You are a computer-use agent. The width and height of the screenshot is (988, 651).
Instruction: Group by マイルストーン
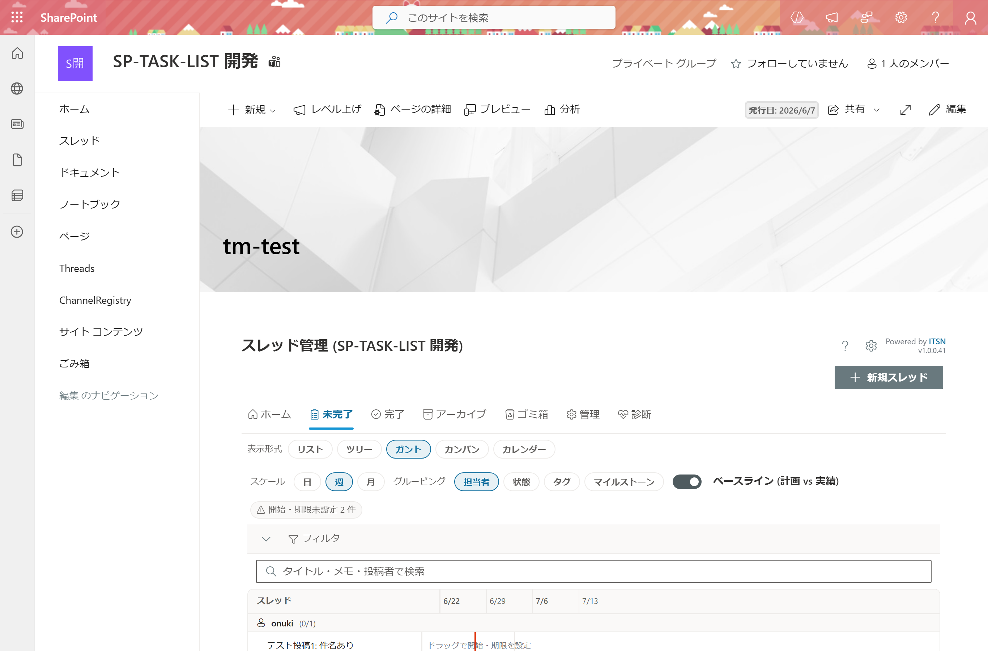point(624,482)
